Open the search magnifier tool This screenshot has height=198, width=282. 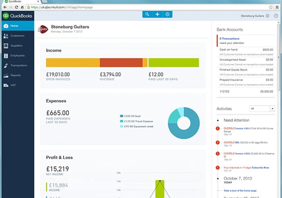147,14
